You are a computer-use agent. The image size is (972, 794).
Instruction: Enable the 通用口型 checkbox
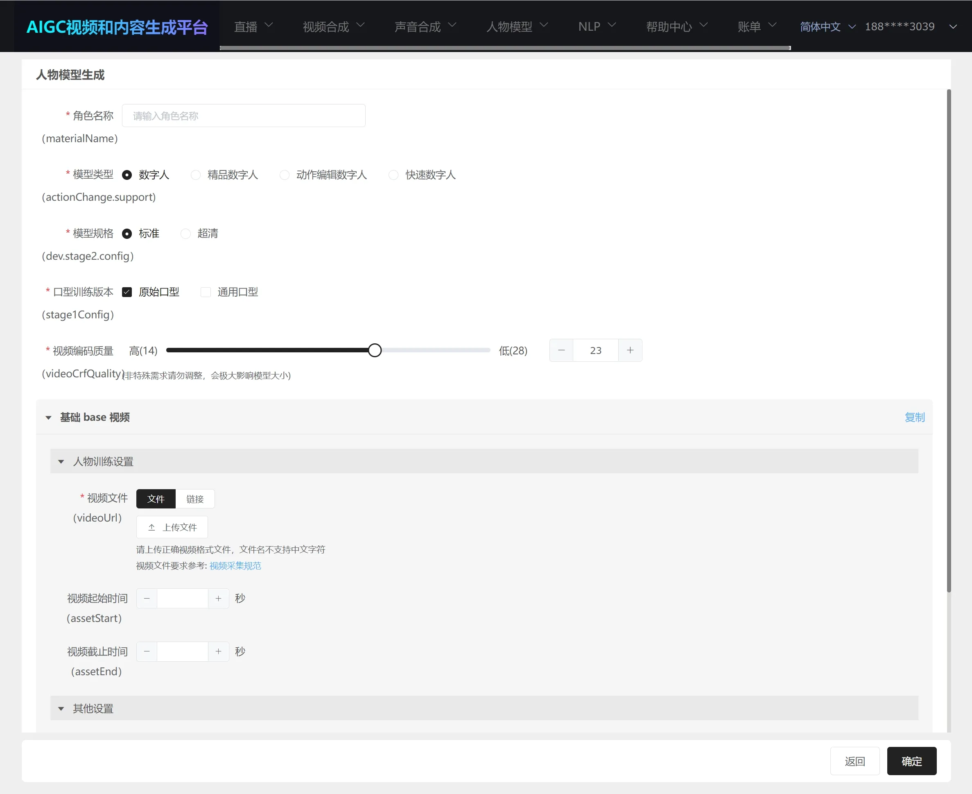pos(206,292)
